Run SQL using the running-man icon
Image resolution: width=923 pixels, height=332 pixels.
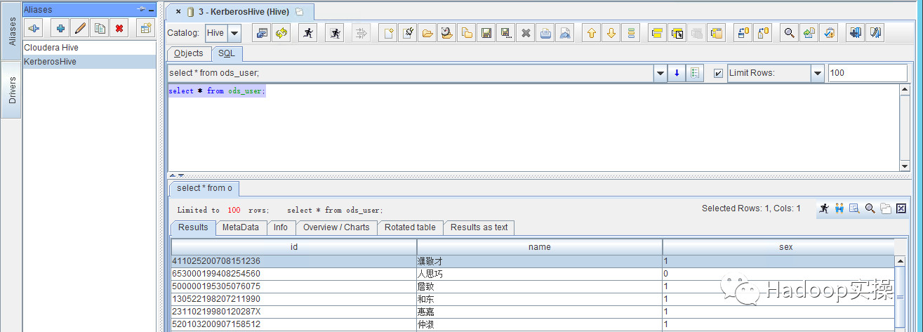[x=307, y=33]
